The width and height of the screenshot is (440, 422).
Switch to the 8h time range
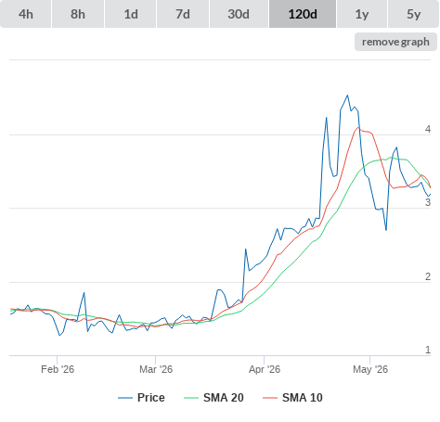(78, 14)
